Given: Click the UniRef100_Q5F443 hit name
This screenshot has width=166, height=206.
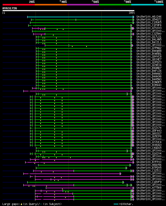Looking at the screenshot, I should click(149, 131).
